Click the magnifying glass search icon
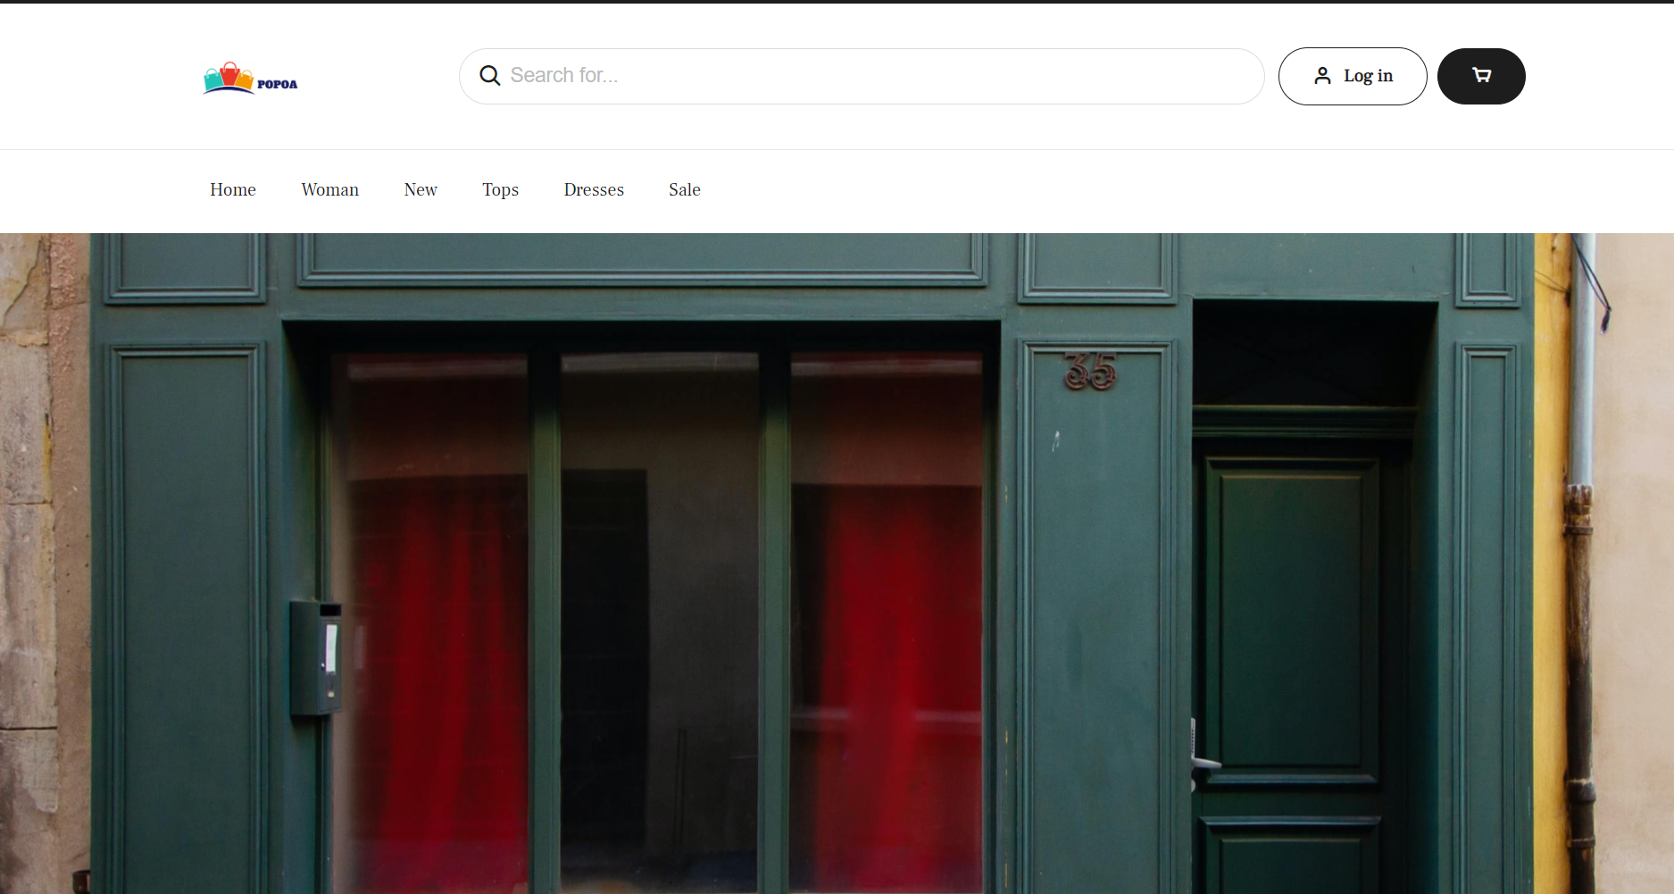The image size is (1674, 894). coord(489,76)
